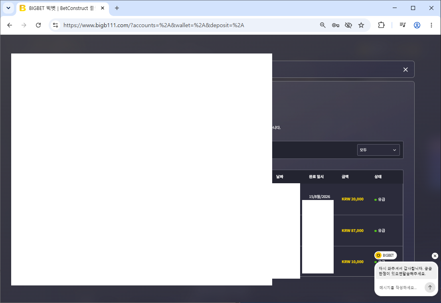
Task: Select the URL in the address bar
Action: tap(154, 25)
